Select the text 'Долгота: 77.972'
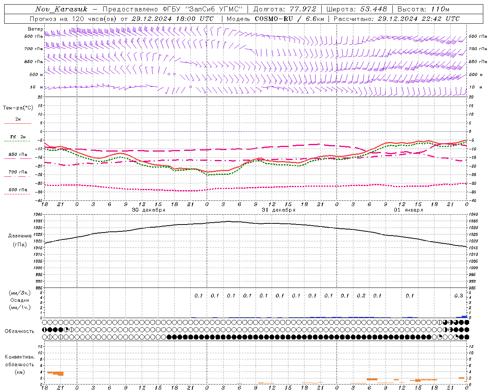489x391 pixels. [x=285, y=9]
